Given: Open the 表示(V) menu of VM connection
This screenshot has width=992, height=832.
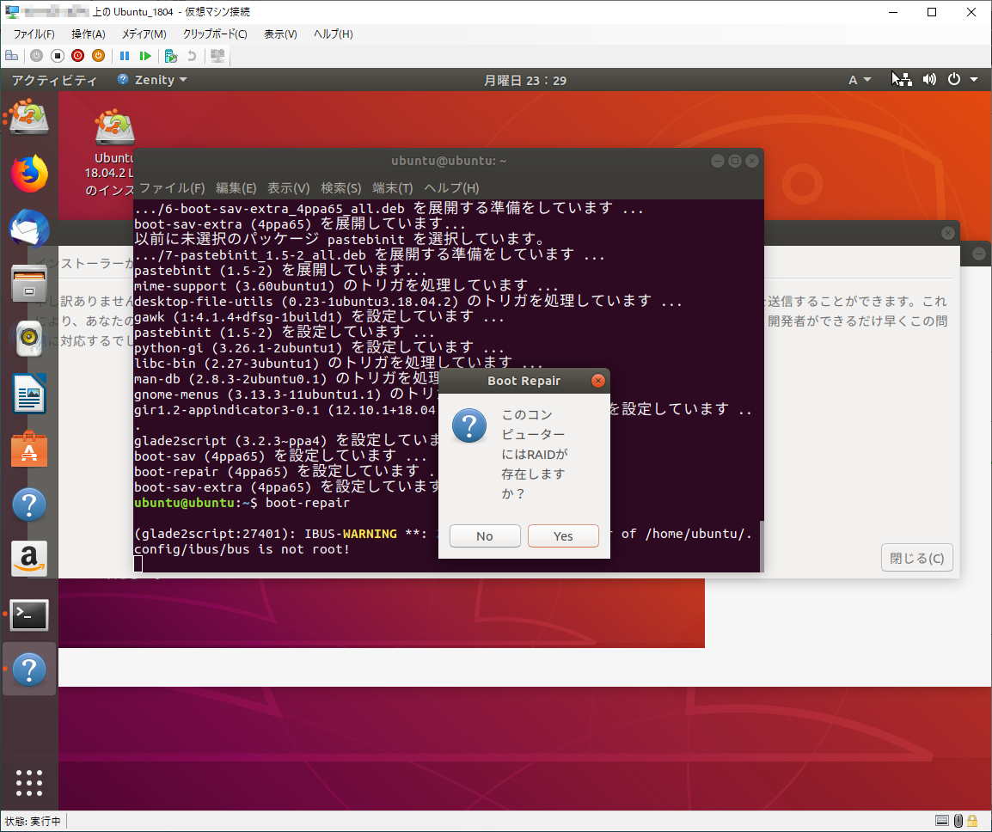Looking at the screenshot, I should tap(280, 34).
